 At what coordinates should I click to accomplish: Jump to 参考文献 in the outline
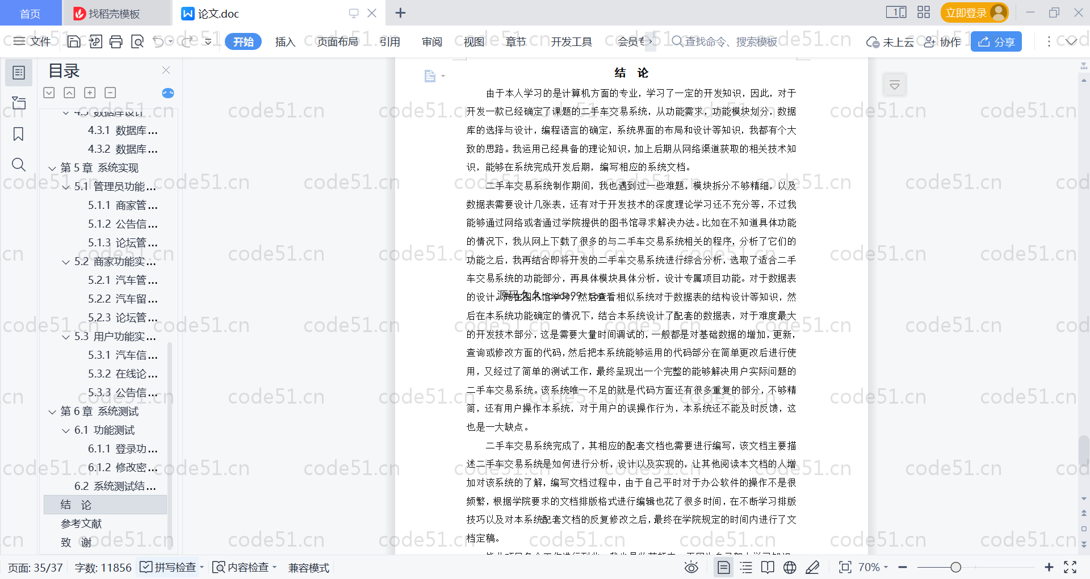(x=81, y=523)
